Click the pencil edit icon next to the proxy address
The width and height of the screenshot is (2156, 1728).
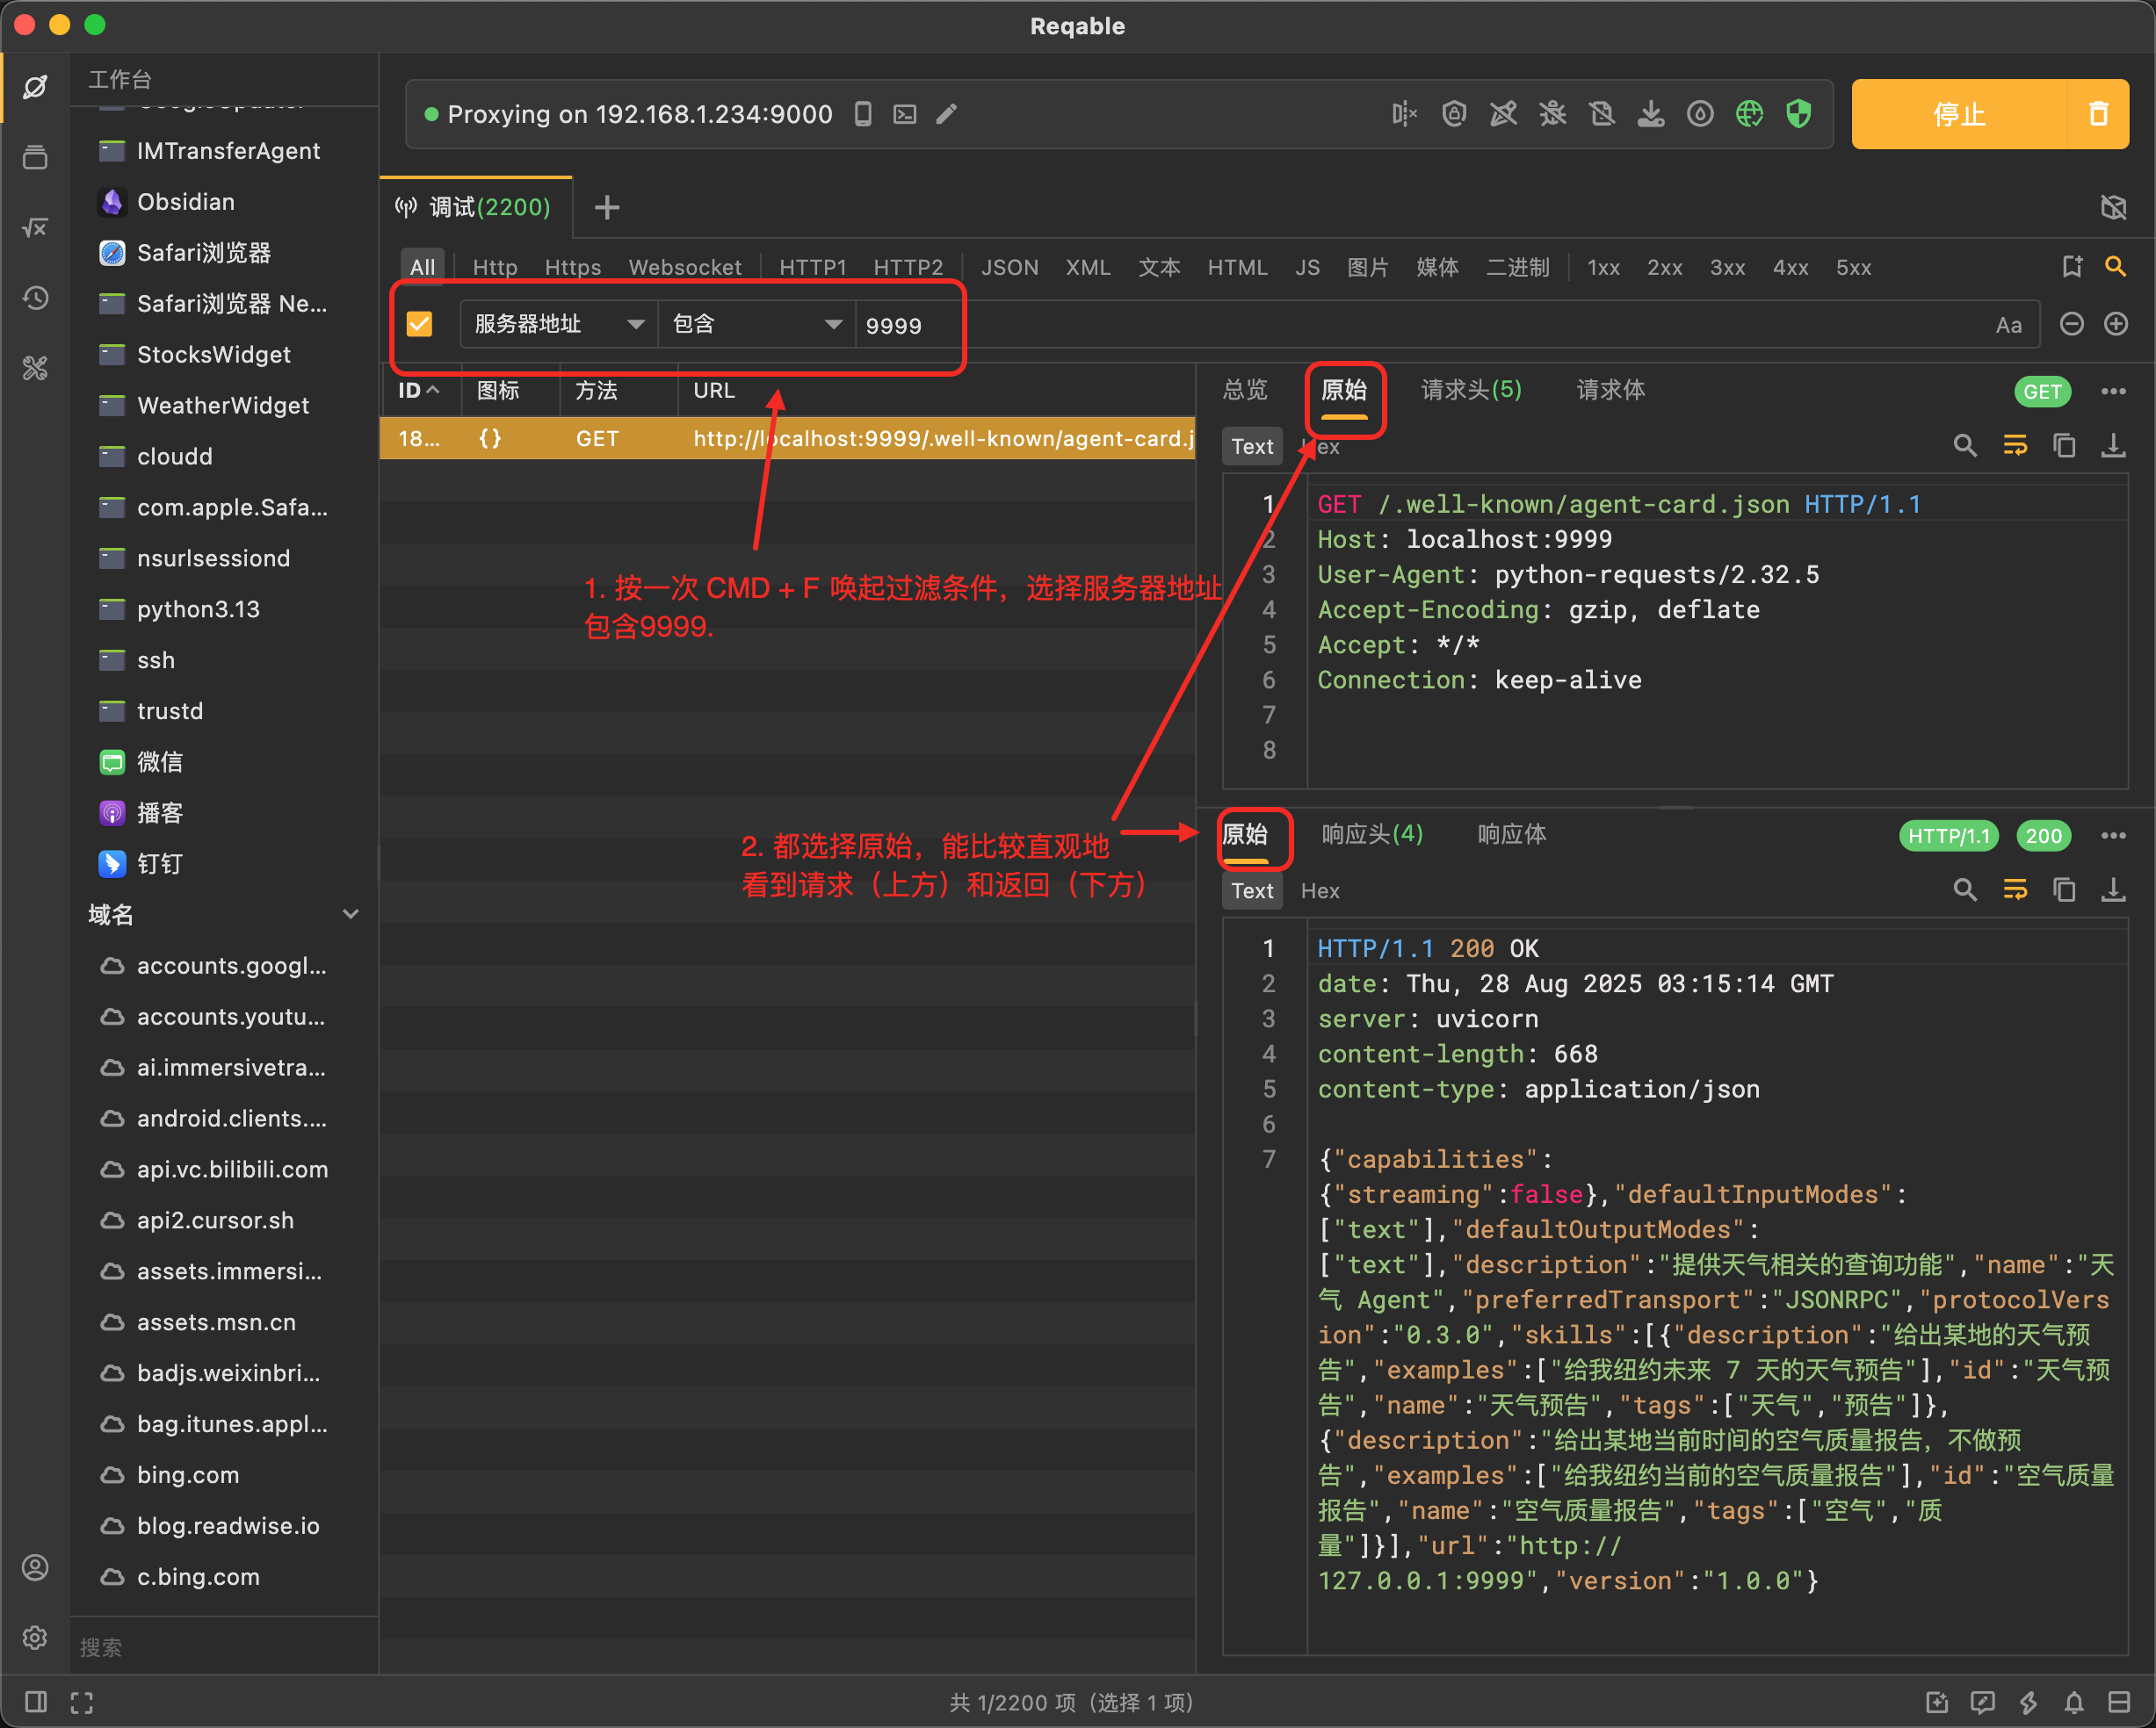pyautogui.click(x=946, y=114)
